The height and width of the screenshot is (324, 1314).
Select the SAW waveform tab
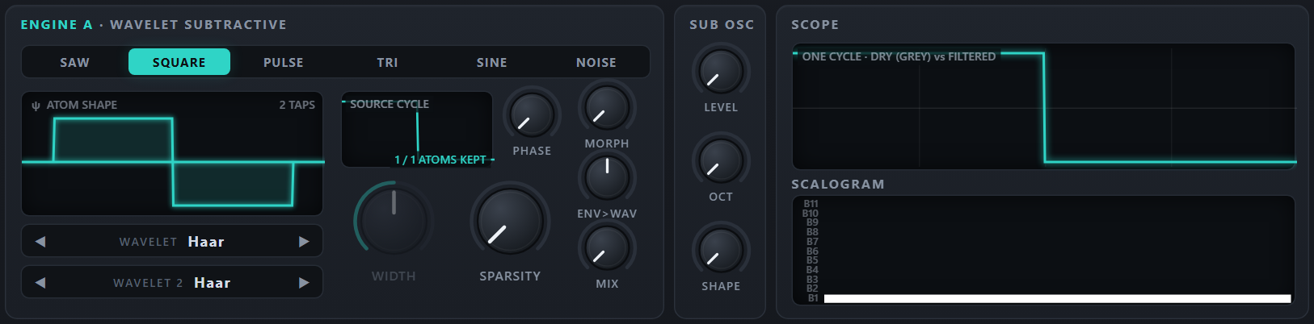(74, 62)
